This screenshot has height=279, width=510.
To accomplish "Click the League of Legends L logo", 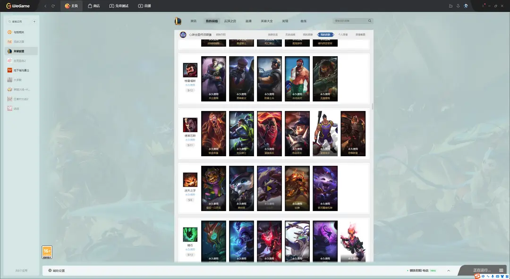I will tap(178, 21).
